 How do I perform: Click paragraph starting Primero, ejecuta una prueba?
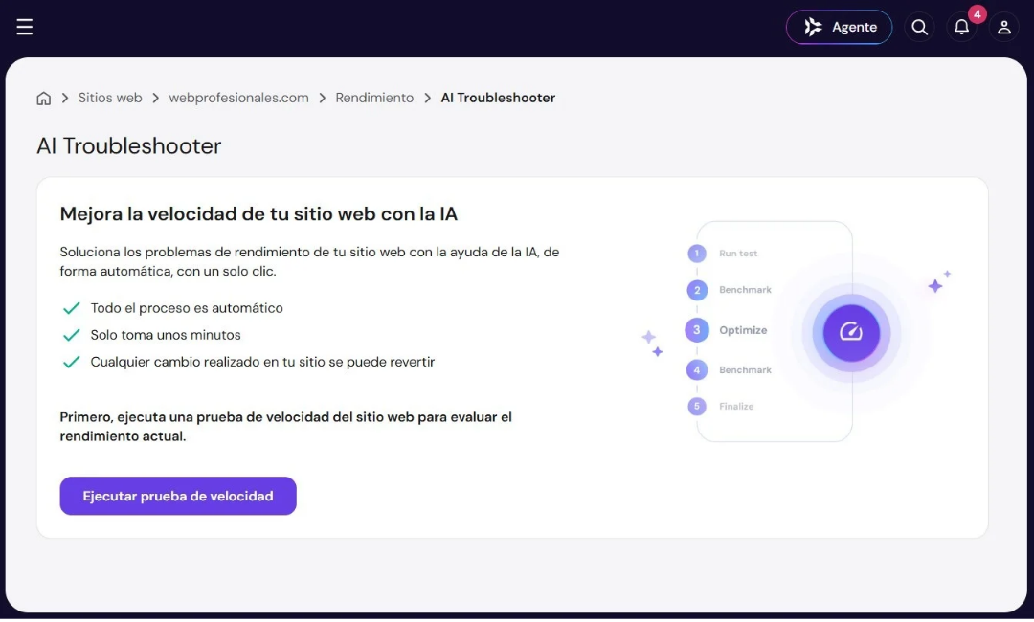285,427
